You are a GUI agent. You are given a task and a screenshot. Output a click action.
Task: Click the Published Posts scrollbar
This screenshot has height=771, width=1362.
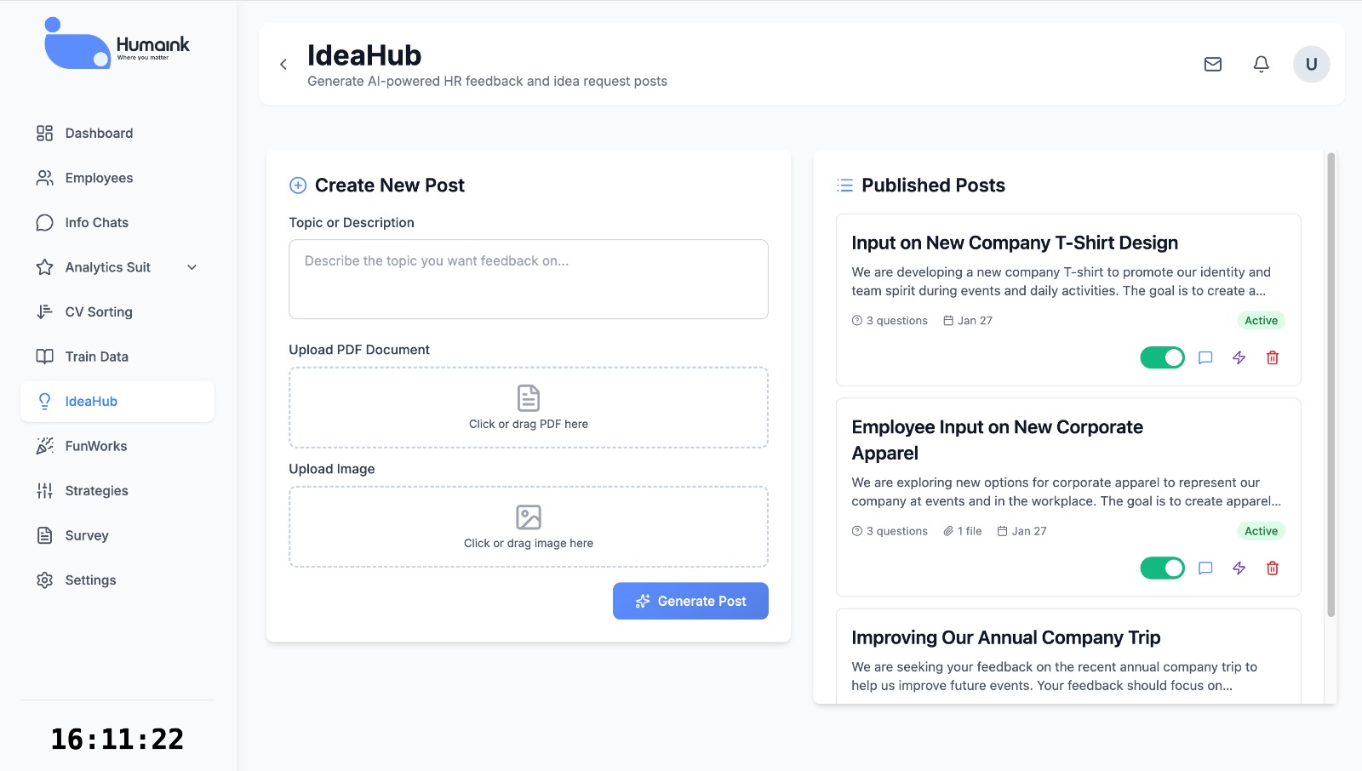pyautogui.click(x=1331, y=383)
